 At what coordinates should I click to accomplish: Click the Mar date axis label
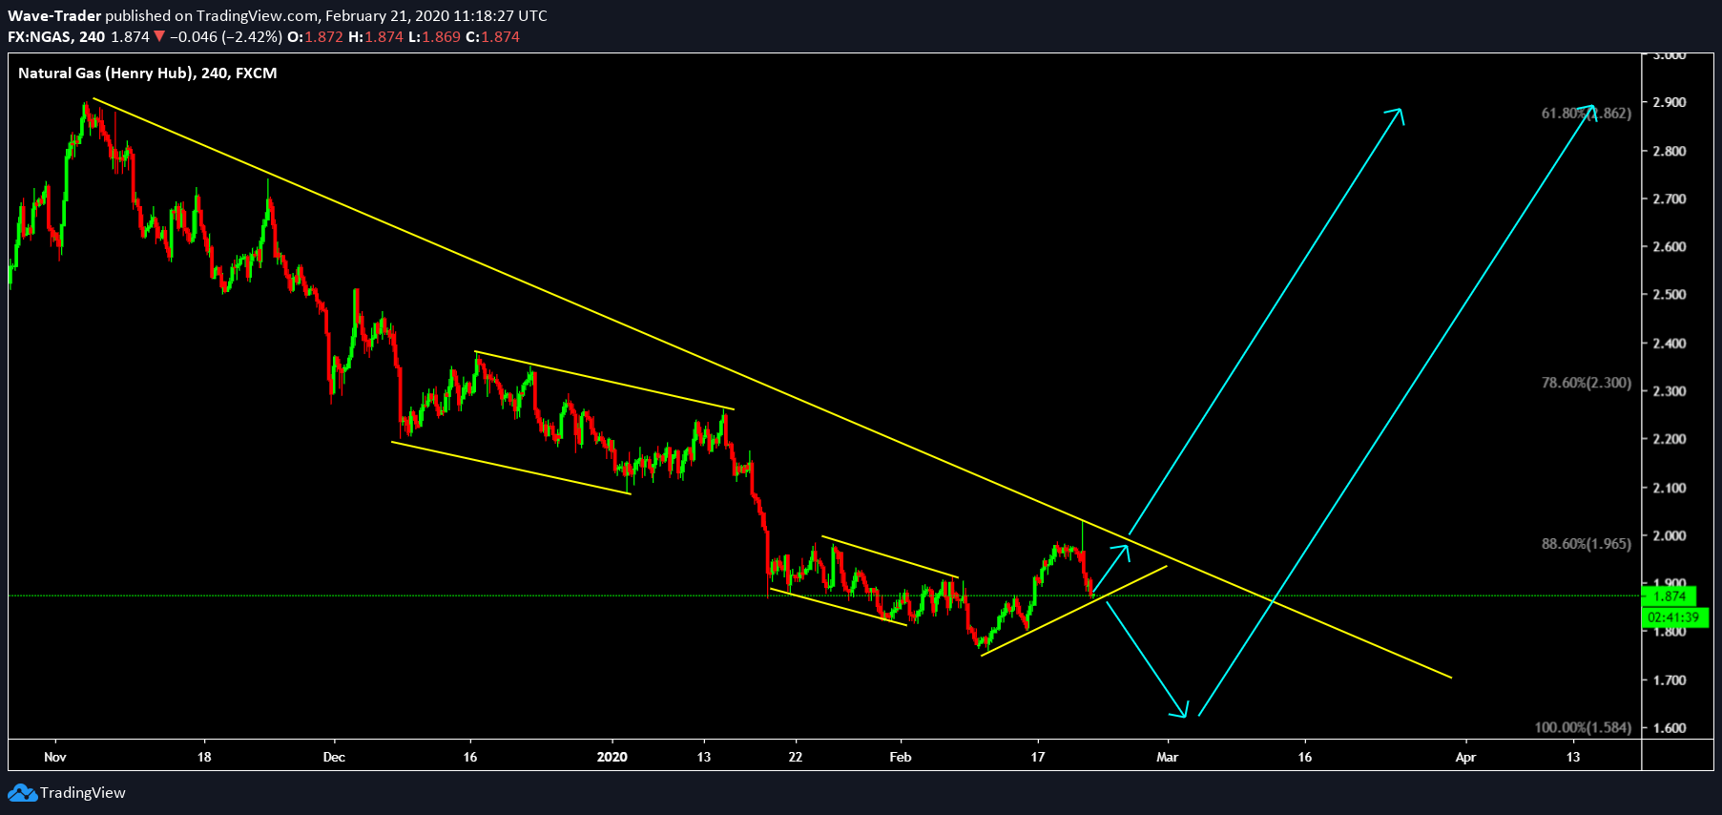[x=1167, y=757]
